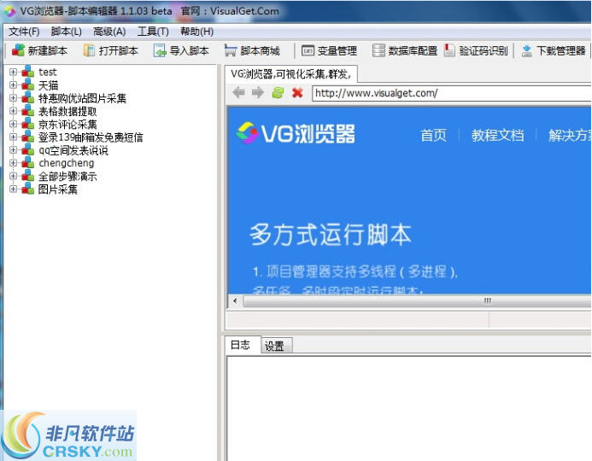Open a script via 打开脚本 icon
This screenshot has width=592, height=461.
pos(89,50)
